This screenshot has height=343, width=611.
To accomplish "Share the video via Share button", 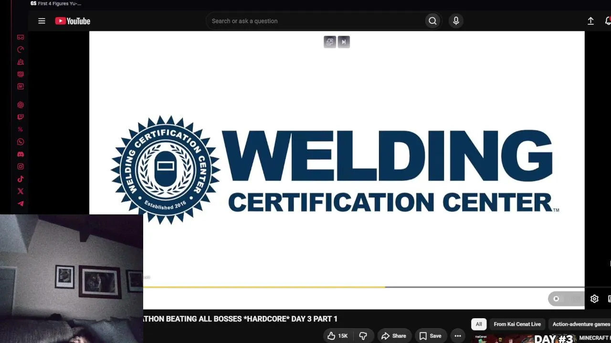I will click(x=394, y=336).
